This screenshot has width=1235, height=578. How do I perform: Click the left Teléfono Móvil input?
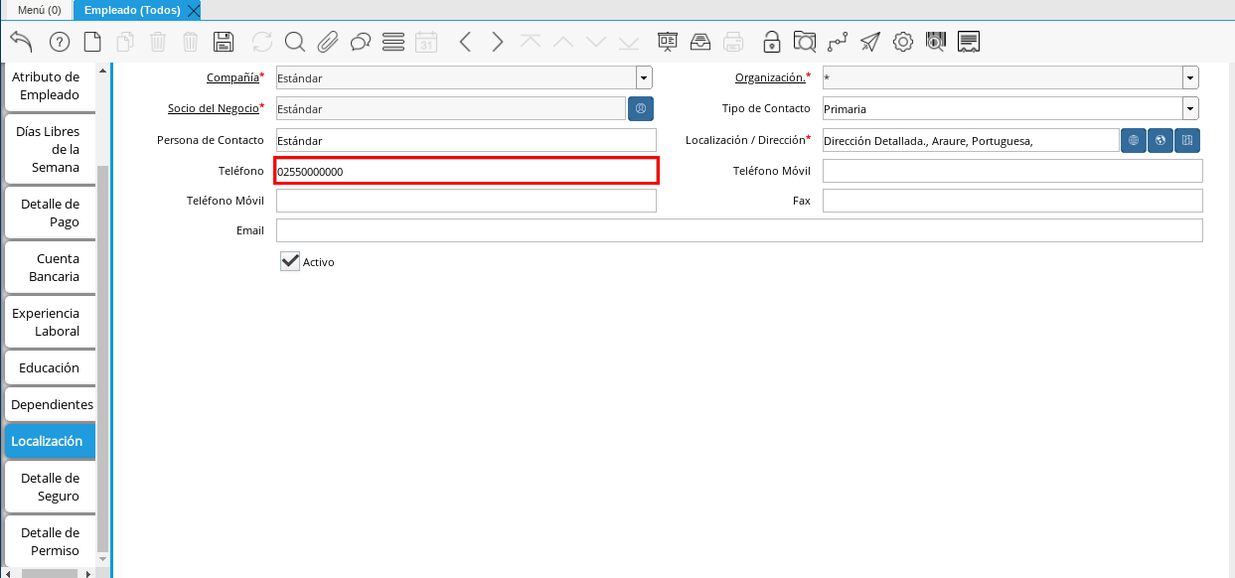click(x=466, y=201)
